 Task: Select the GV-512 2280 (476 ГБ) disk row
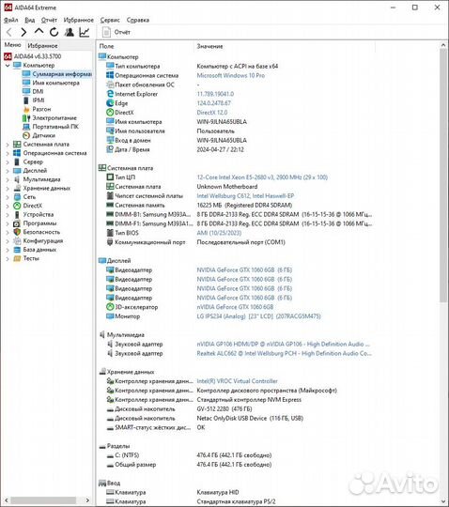click(224, 409)
